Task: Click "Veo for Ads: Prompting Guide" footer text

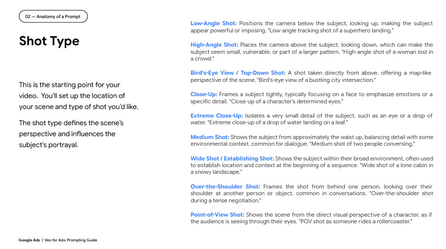Action: (x=71, y=240)
